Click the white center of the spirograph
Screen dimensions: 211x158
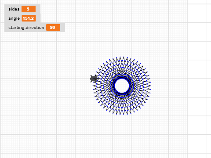(x=122, y=86)
